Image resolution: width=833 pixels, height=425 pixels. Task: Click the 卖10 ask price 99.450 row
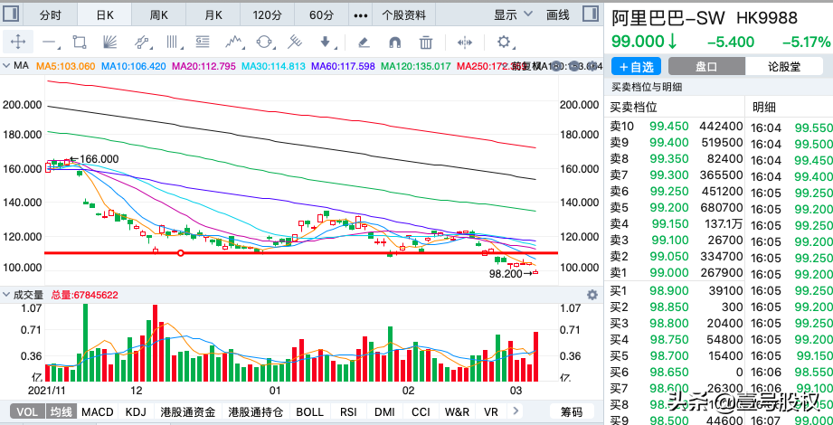tap(676, 126)
